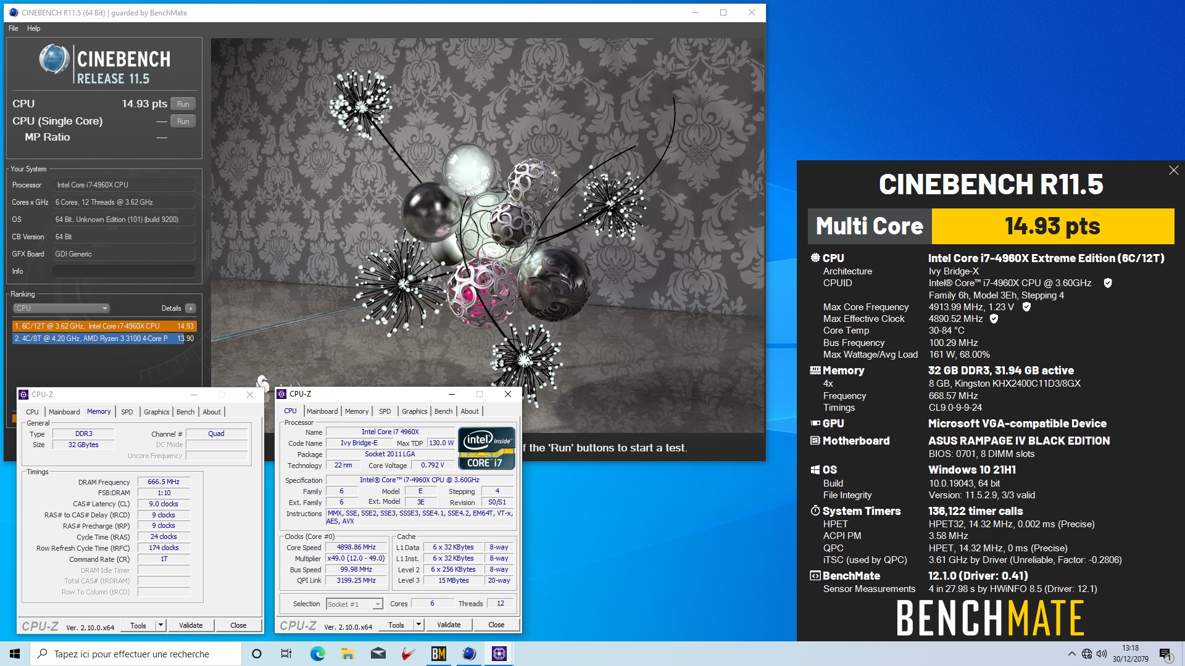This screenshot has height=666, width=1185.
Task: Open the notification center icon
Action: (1165, 654)
